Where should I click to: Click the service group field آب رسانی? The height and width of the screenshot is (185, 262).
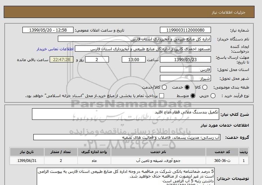[x=127, y=137]
